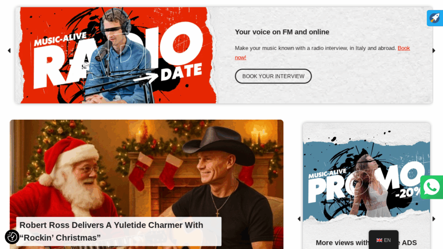Open WhatsApp chat via green icon
Image resolution: width=443 pixels, height=249 pixels.
point(431,187)
